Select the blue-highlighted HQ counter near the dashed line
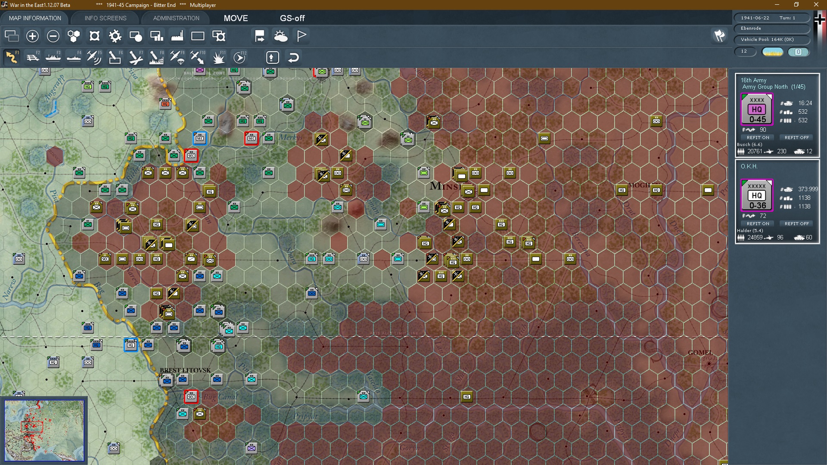This screenshot has height=465, width=827. (131, 345)
